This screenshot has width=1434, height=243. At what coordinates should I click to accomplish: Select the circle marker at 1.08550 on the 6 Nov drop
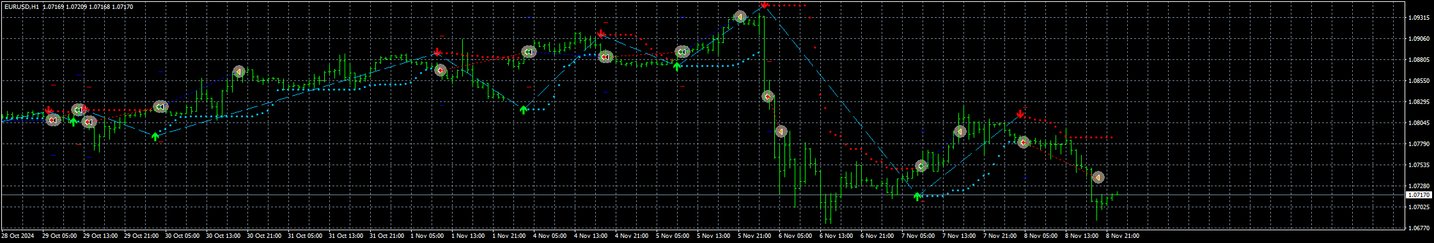[x=768, y=97]
